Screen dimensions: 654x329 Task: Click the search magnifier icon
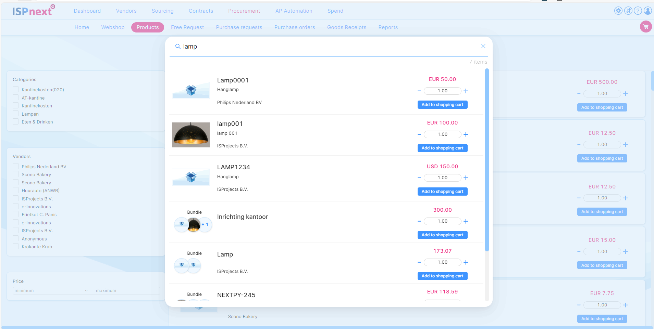coord(178,47)
